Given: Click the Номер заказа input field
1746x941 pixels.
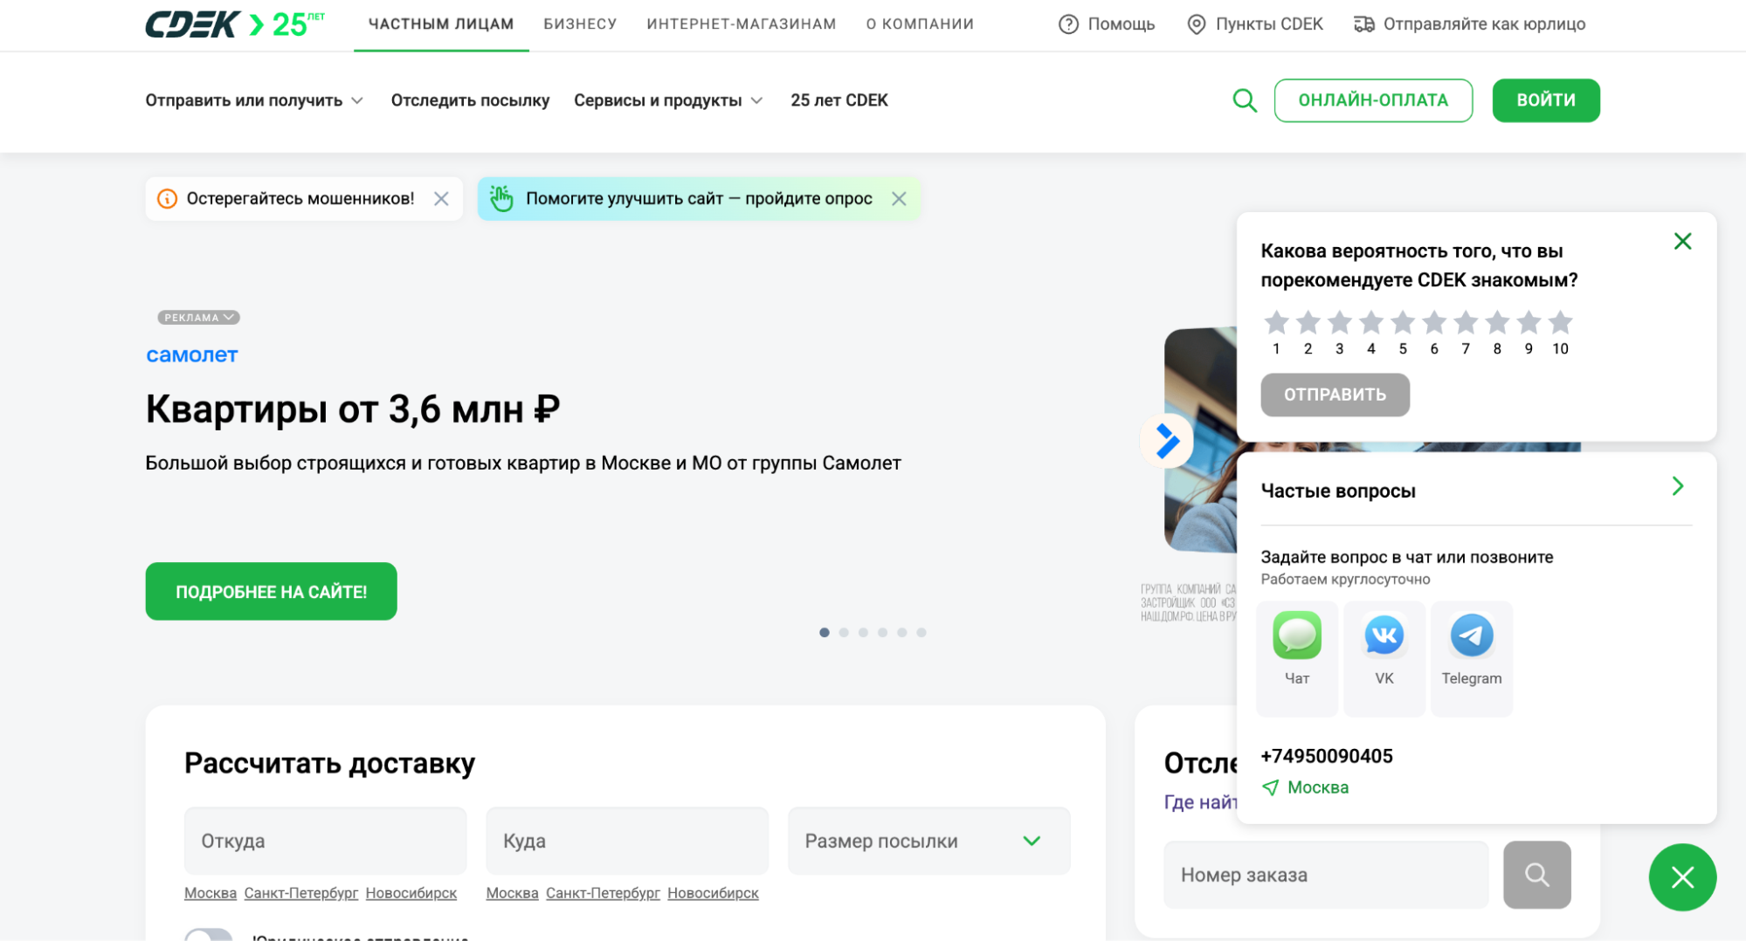Looking at the screenshot, I should (1326, 875).
